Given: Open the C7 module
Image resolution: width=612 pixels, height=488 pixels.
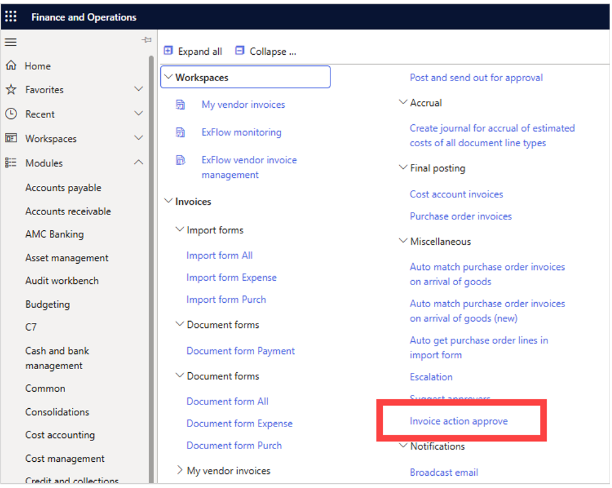Looking at the screenshot, I should pos(31,327).
